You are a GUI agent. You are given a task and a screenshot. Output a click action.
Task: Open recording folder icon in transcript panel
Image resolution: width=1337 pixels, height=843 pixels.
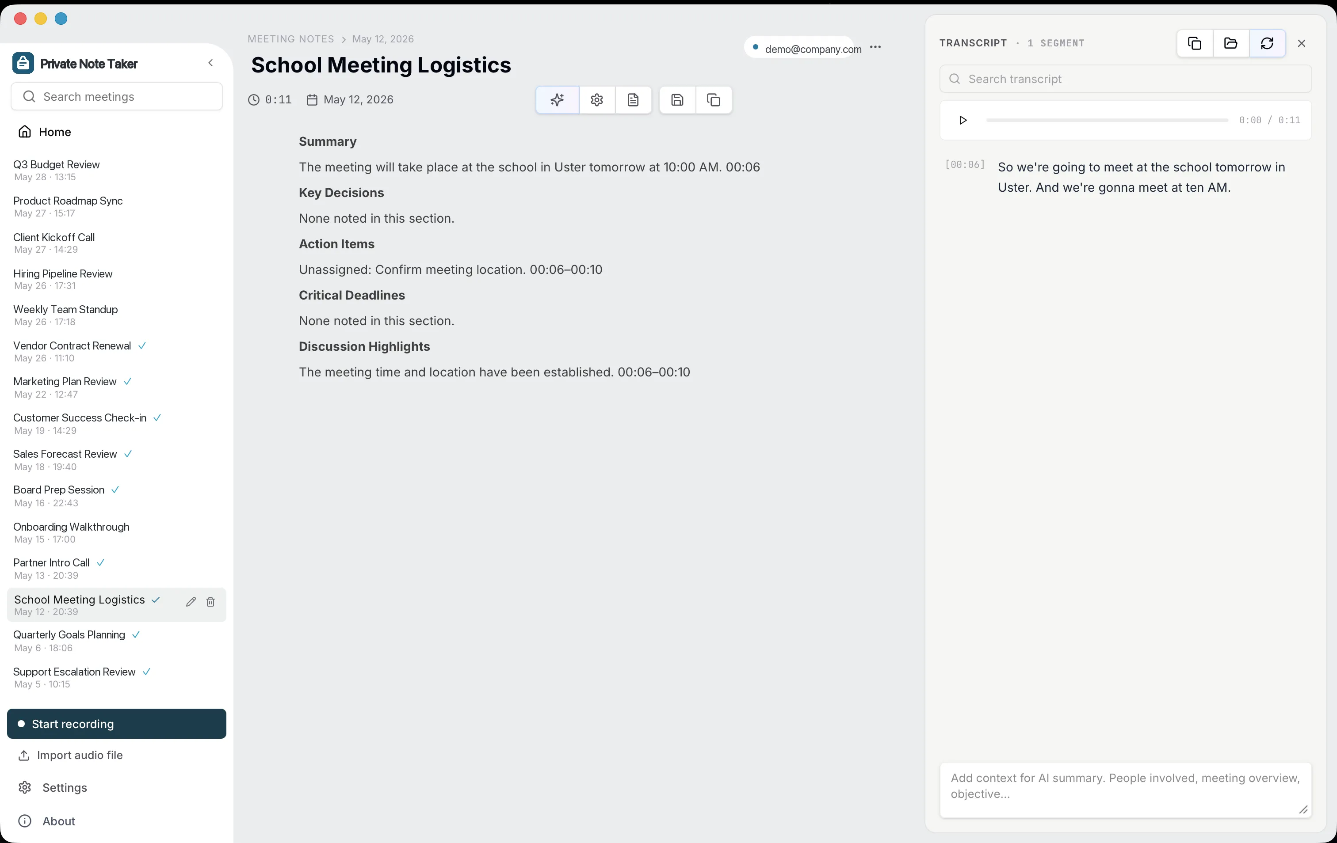coord(1230,43)
